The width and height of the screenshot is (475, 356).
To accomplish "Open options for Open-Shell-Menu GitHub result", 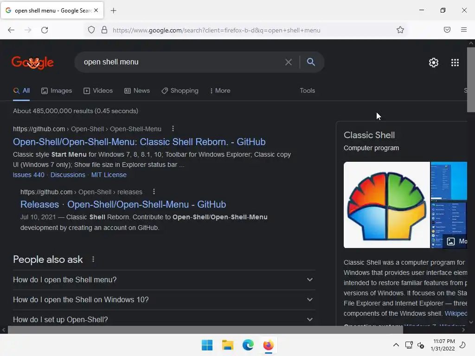I will (x=173, y=129).
